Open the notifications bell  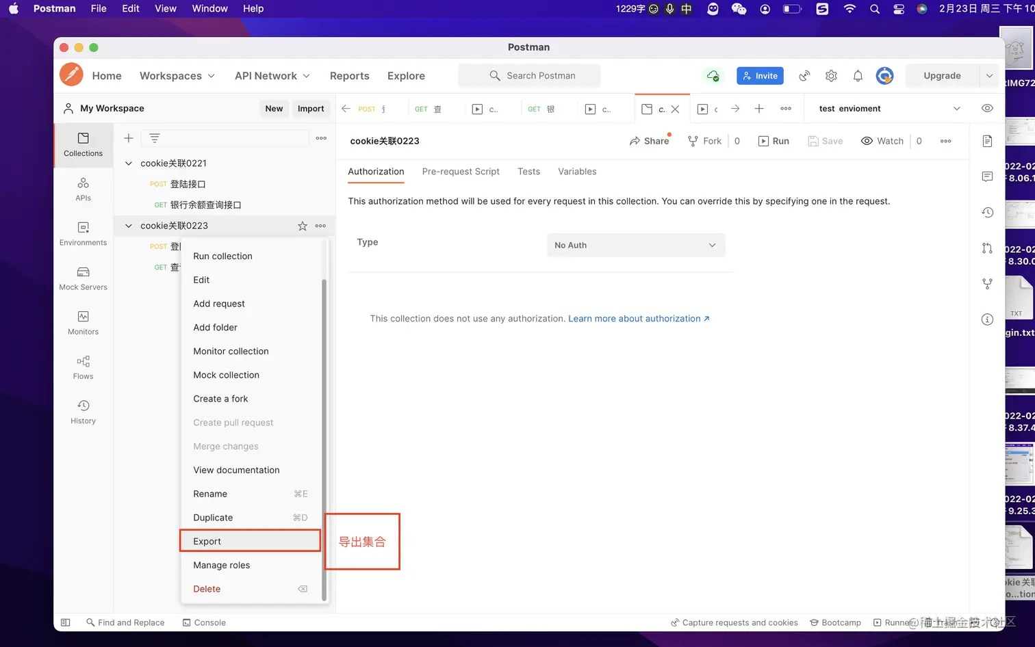[x=858, y=76]
